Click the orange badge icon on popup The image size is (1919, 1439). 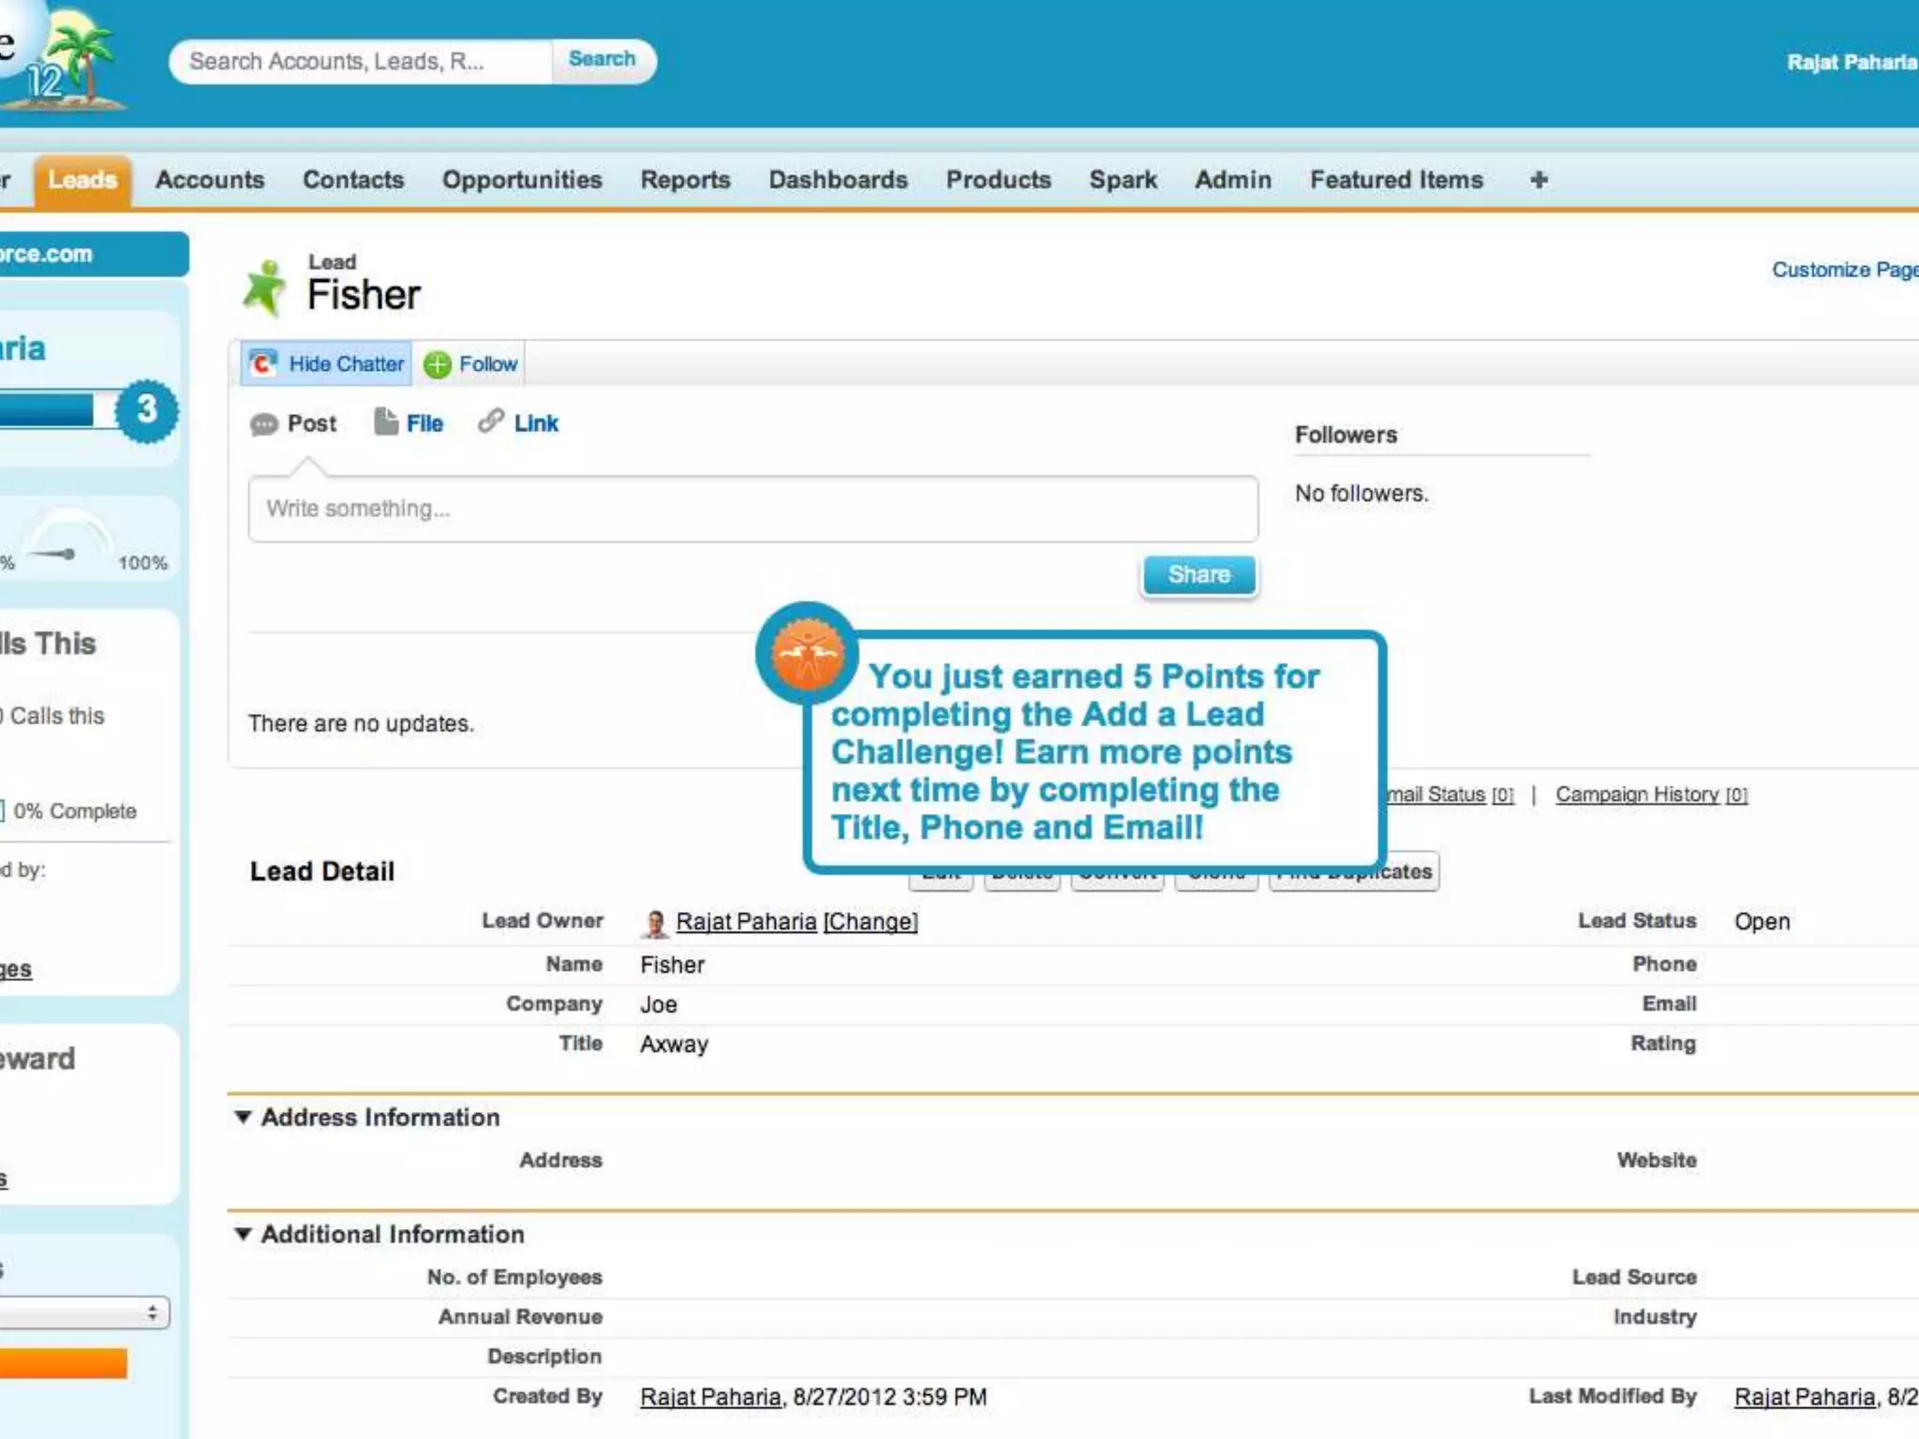coord(807,653)
